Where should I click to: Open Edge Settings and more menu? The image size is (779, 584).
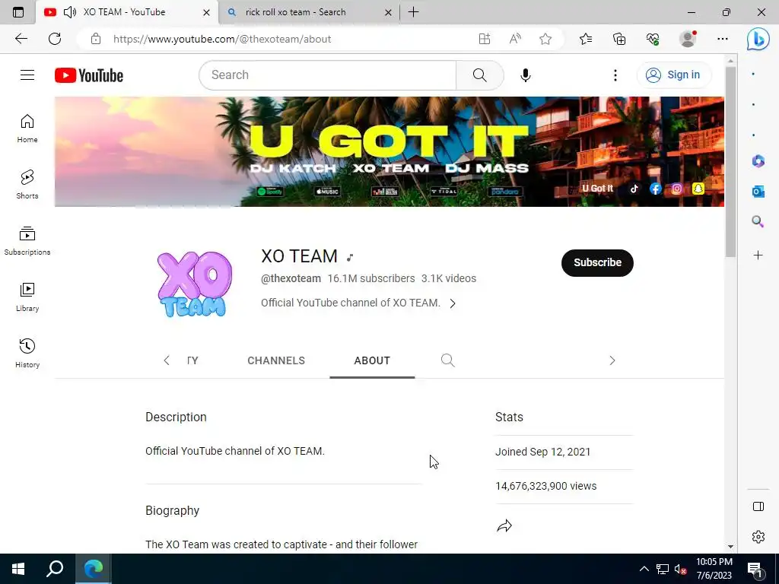pos(723,39)
